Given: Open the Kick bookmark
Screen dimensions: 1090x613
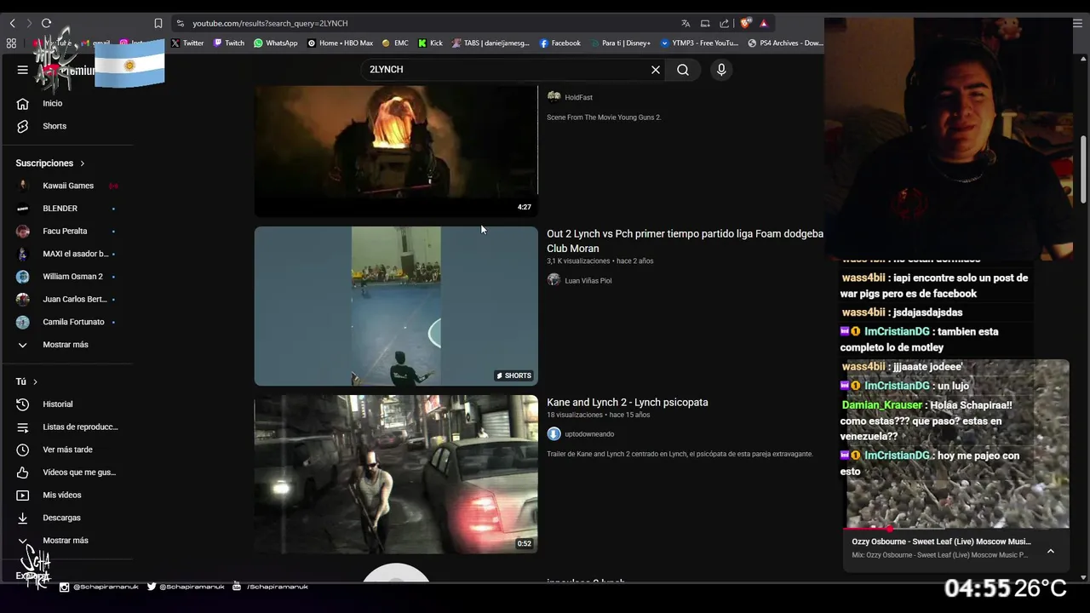Looking at the screenshot, I should pos(430,43).
